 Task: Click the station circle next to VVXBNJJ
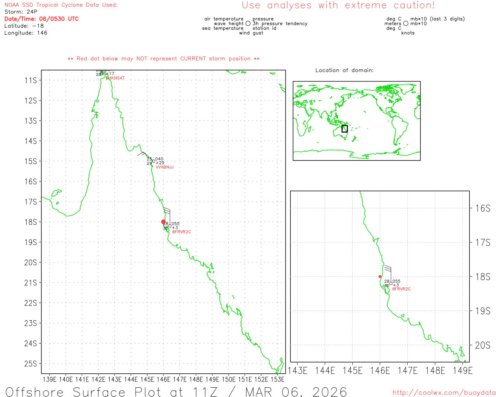[153, 161]
